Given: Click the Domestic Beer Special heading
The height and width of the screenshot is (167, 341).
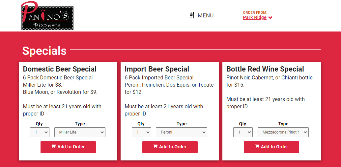Looking at the screenshot, I should 60,69.
